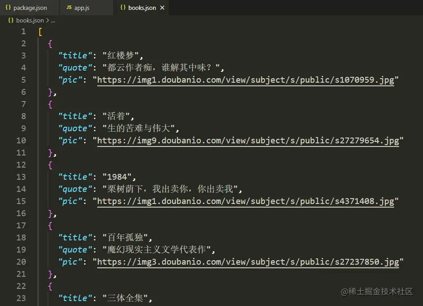Click the title value "三体全集"
The width and height of the screenshot is (423, 306).
coord(125,298)
